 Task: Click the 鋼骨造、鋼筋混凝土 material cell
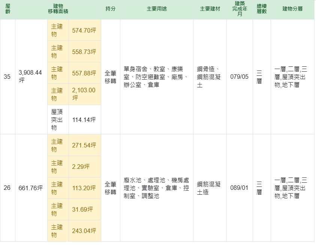209,77
